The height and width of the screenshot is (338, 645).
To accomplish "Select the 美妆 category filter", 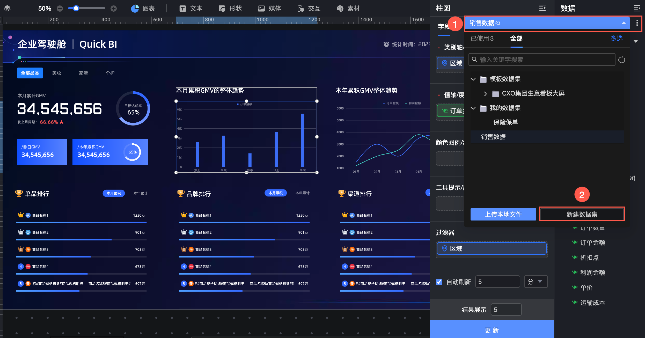I will click(x=56, y=73).
